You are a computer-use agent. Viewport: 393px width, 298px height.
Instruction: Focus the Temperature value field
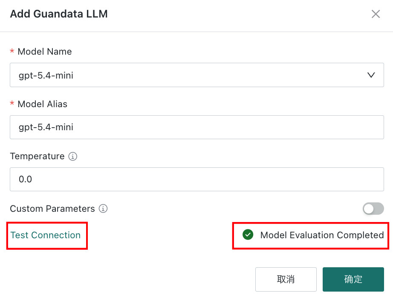tap(197, 179)
